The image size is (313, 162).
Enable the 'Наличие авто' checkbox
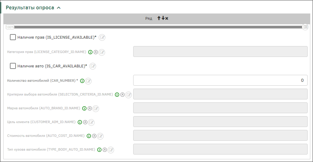click(13, 66)
